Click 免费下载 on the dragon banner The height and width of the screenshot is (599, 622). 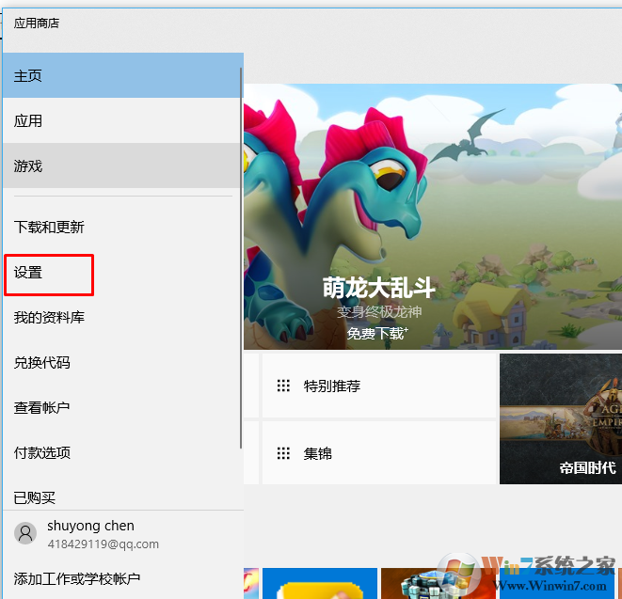coord(377,334)
